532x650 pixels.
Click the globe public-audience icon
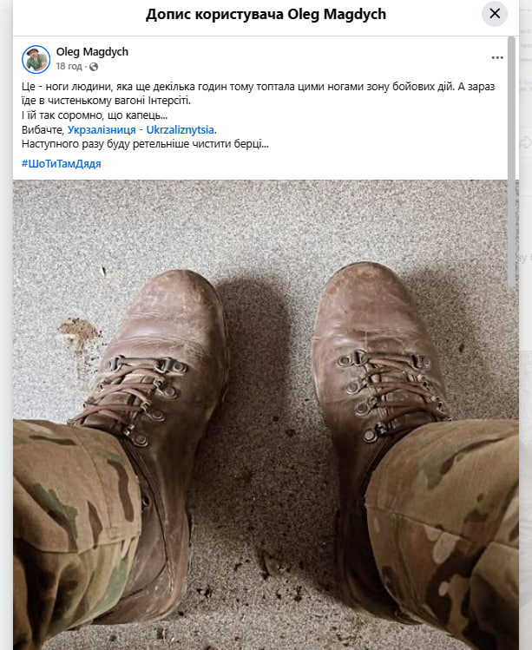94,67
